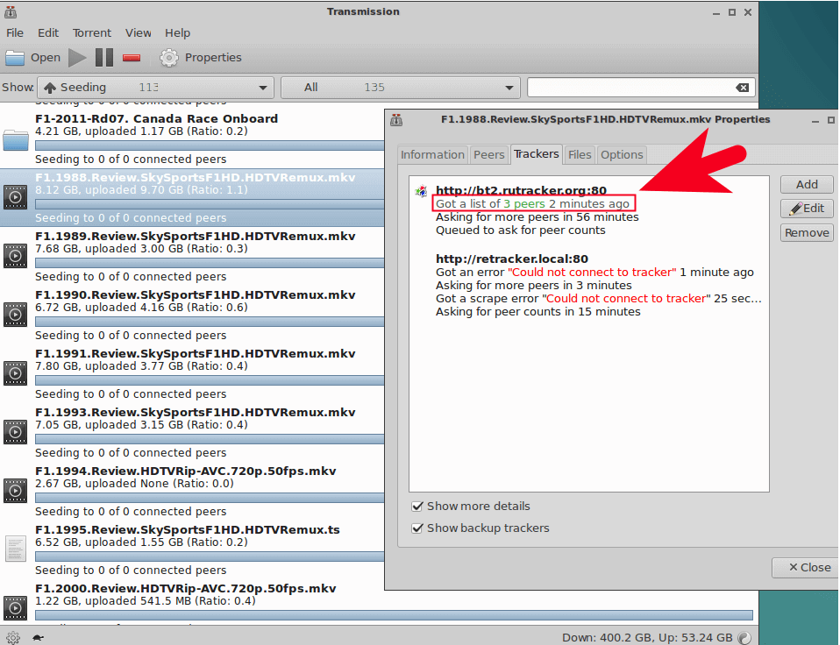
Task: Select the http://retracker.local:80 tracker entry
Action: [511, 259]
